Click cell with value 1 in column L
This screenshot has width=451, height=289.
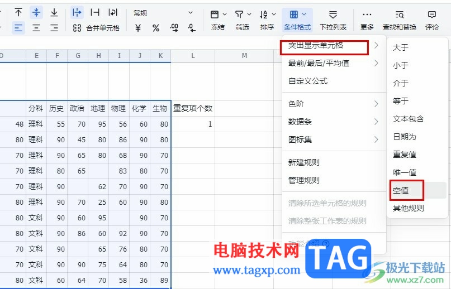click(193, 124)
